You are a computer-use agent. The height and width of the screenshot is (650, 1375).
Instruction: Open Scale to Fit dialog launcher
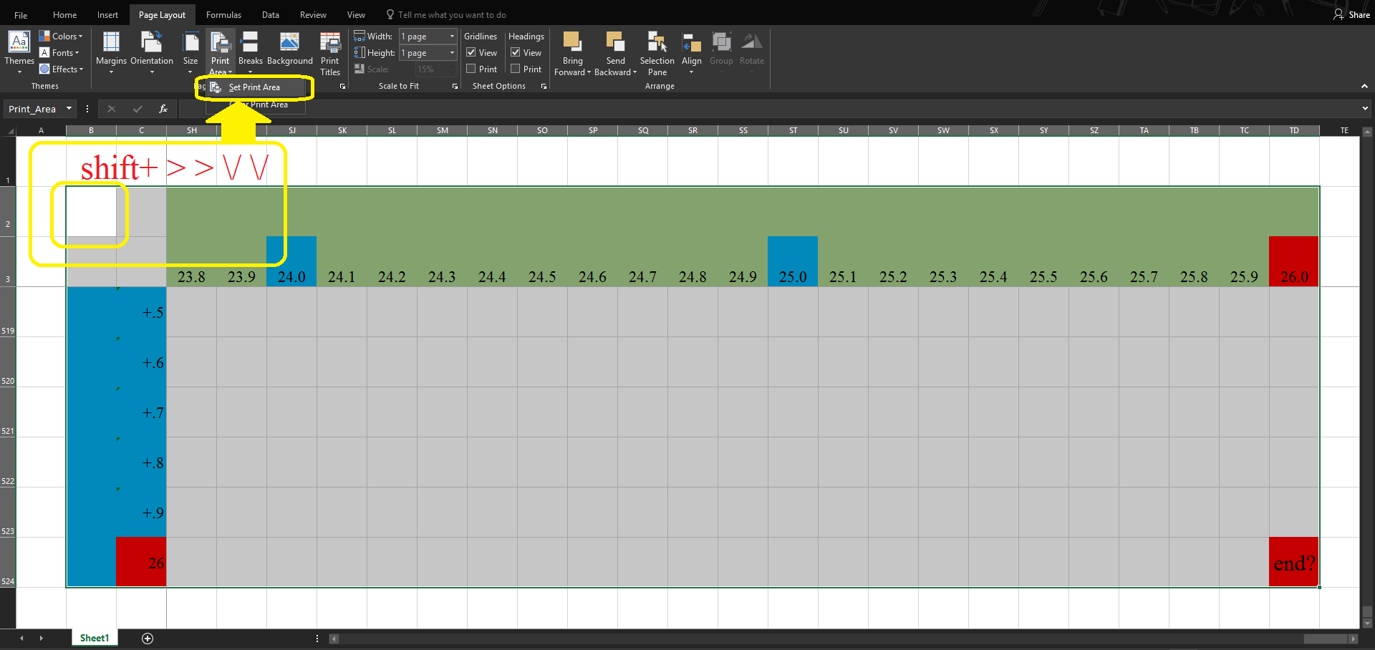coord(455,87)
